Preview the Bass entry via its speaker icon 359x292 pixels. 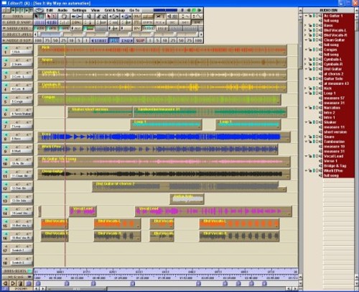(x=321, y=25)
